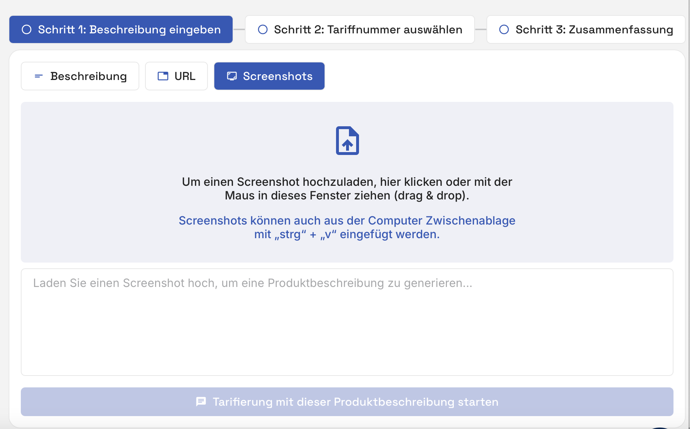Screen dimensions: 690x429
Task: Click the lines icon on Beschreibung tab
Action: (x=38, y=76)
